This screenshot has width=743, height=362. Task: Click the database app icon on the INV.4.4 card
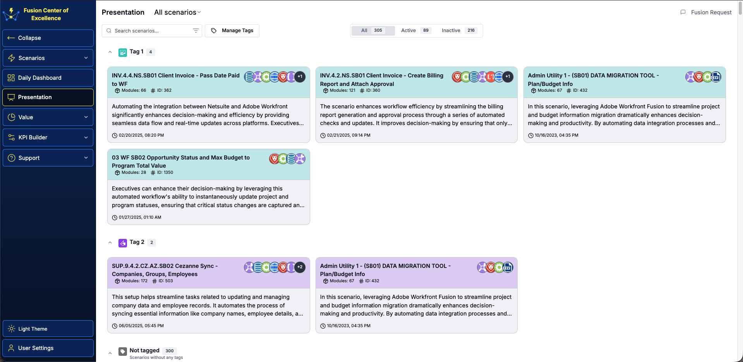249,77
